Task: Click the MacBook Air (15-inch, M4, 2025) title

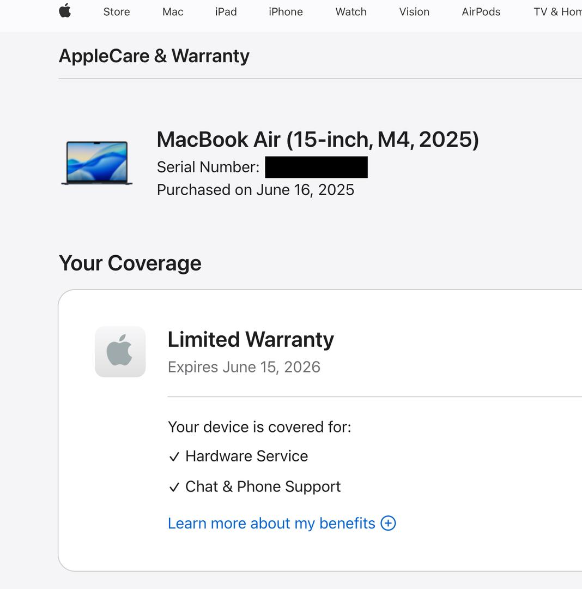Action: (x=318, y=140)
